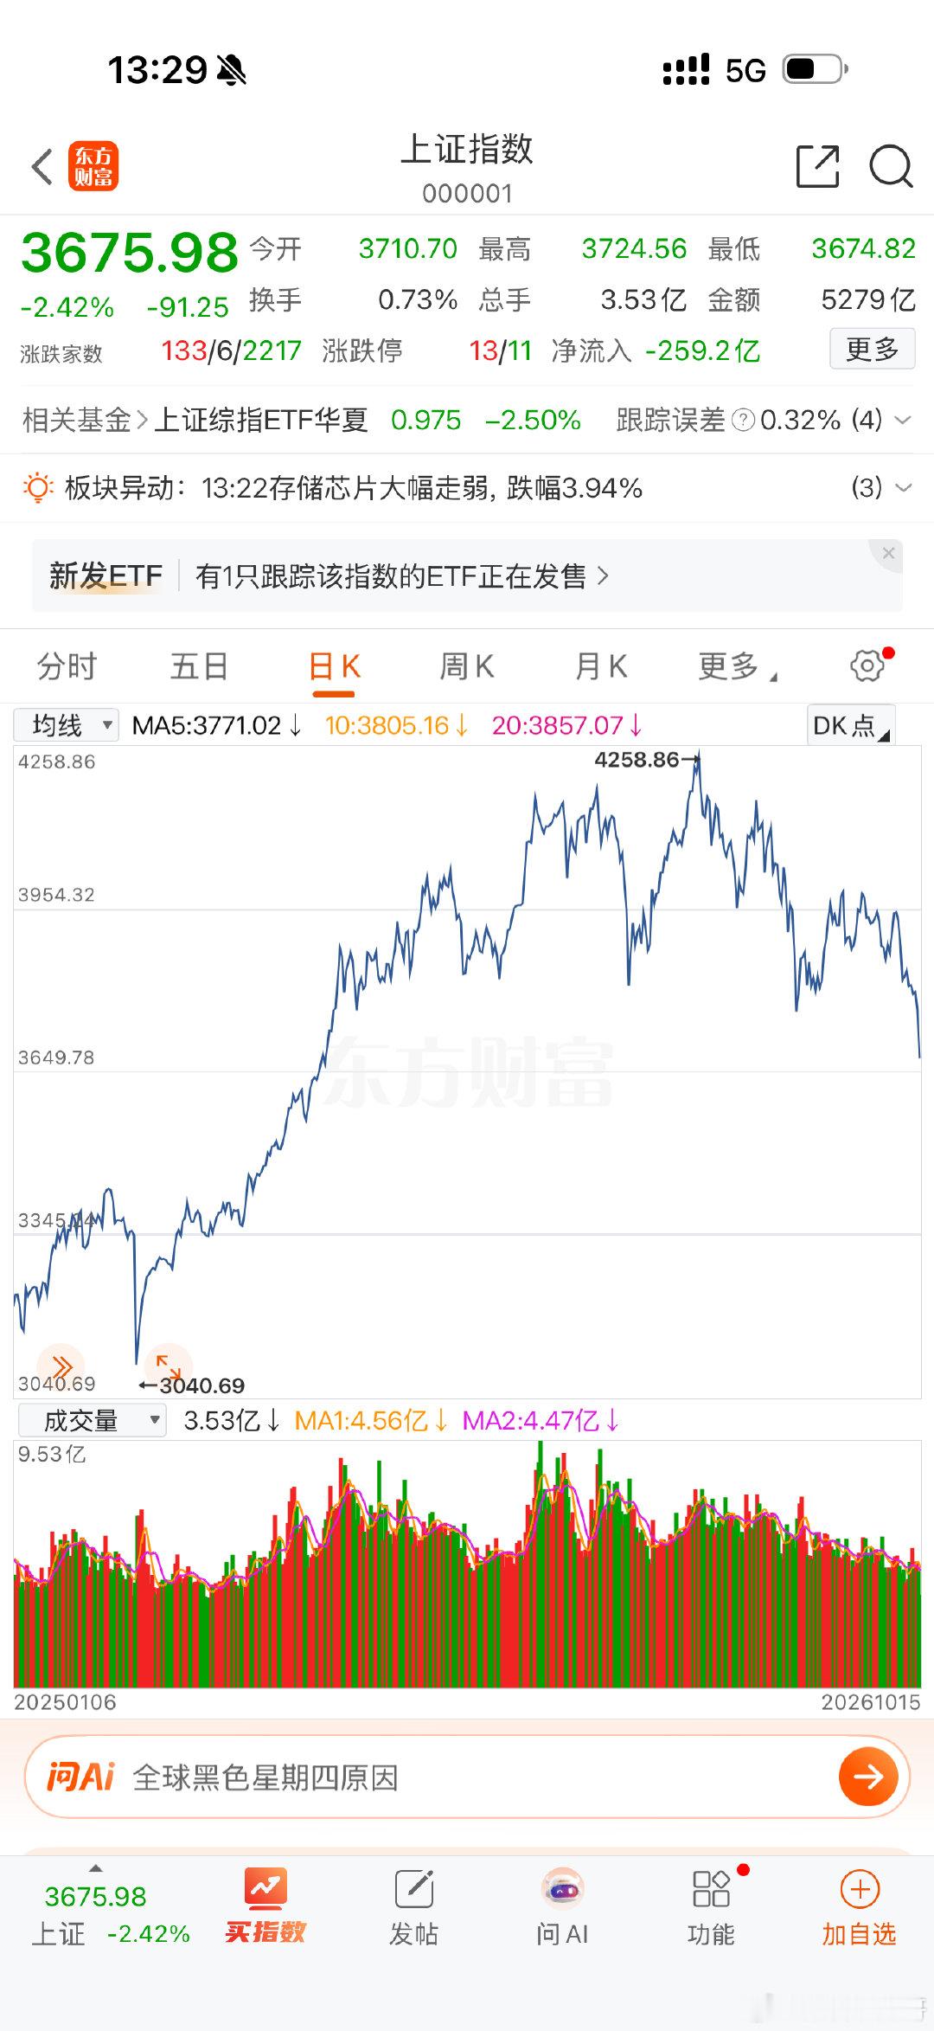
Task: Tap the 10:3805.16 MA value
Action: pos(396,725)
